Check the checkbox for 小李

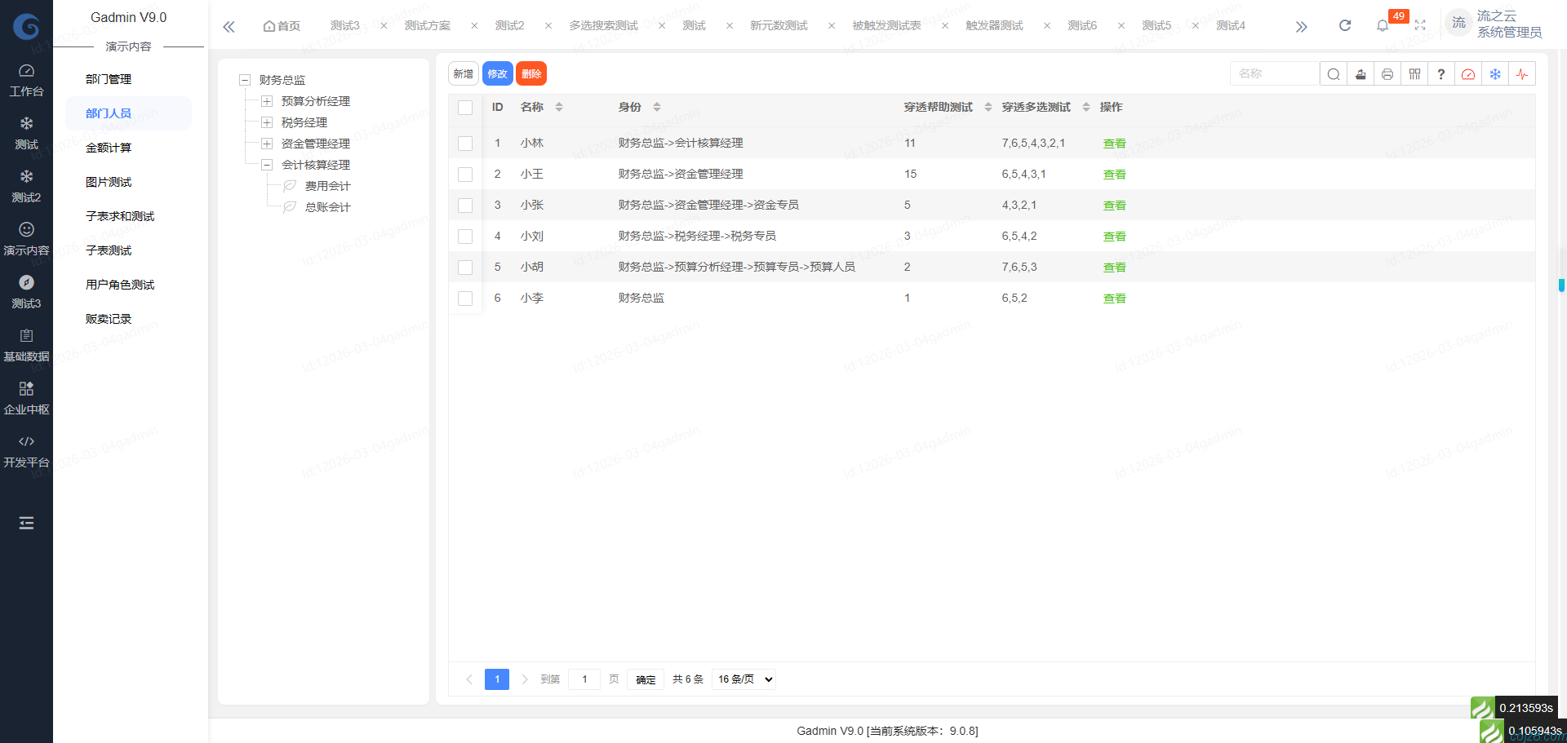coord(465,299)
